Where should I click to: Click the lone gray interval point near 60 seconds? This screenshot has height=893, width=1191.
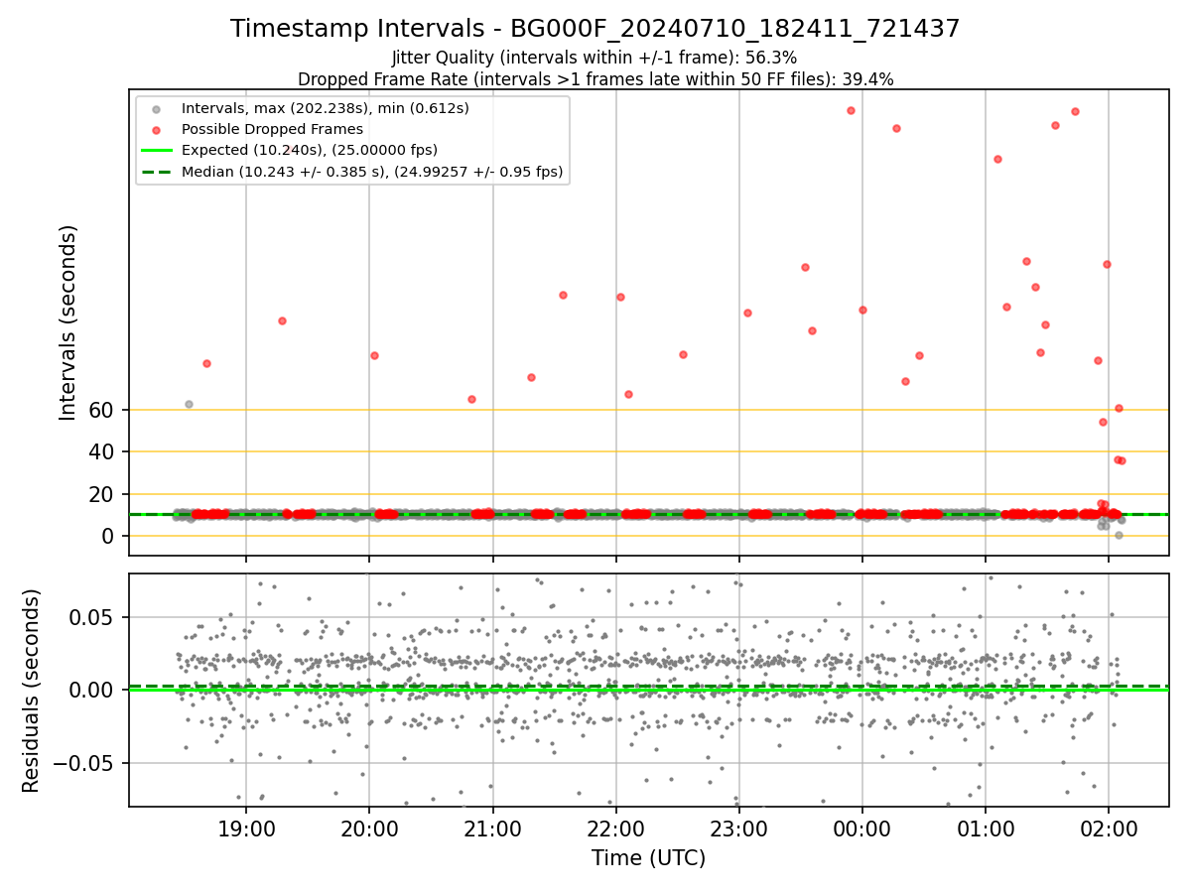(x=189, y=404)
